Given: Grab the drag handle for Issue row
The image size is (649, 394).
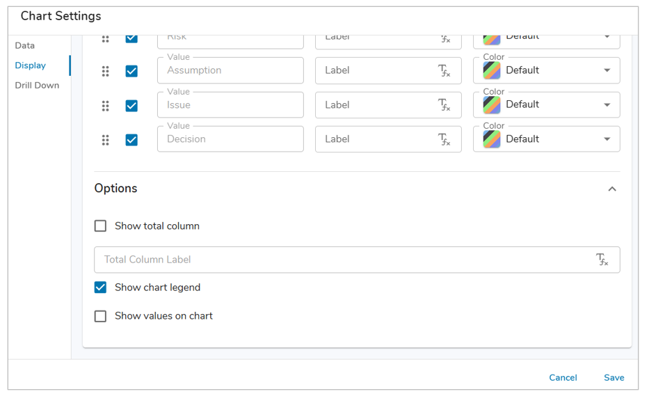Looking at the screenshot, I should click(x=106, y=106).
